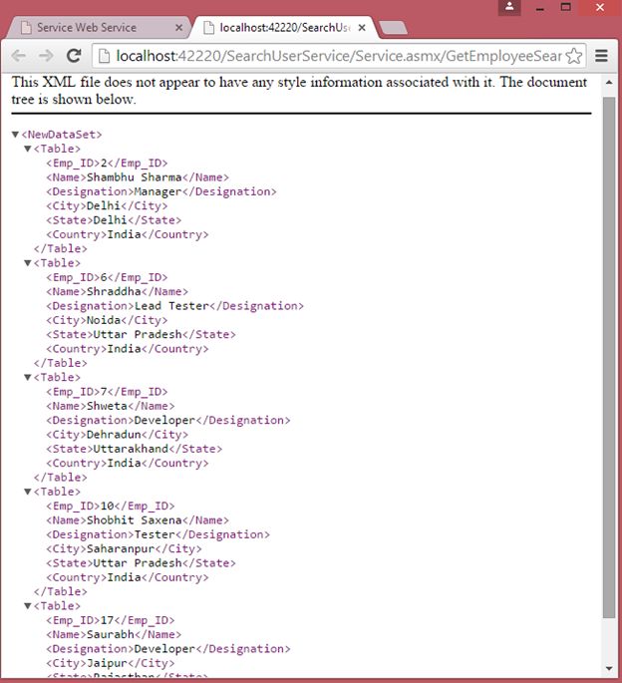Click the Emp_ID value 10 line
Image resolution: width=622 pixels, height=683 pixels.
click(111, 506)
